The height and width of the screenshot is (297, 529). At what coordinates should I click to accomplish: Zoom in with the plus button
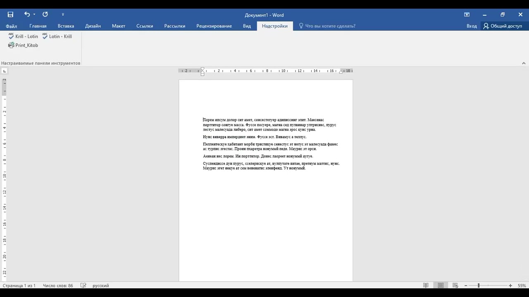(x=510, y=285)
